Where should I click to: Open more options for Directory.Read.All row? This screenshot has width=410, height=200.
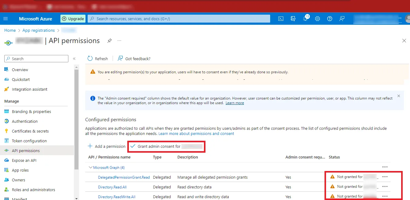385,187
